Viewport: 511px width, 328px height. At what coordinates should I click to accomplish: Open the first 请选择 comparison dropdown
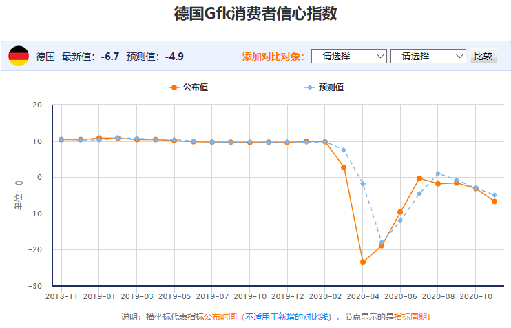tap(348, 56)
